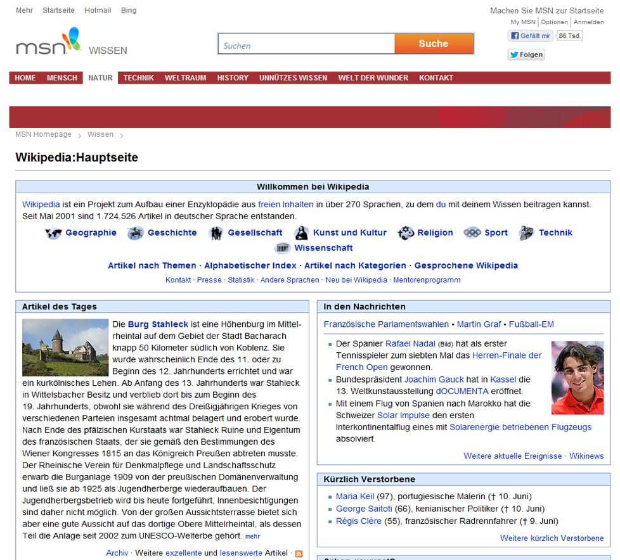Click the Presse link
Viewport: 620px width, 560px height.
(209, 280)
